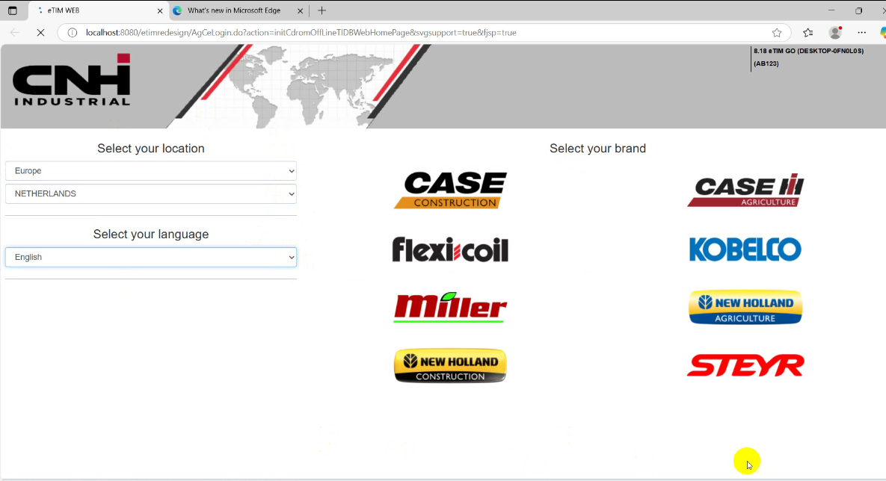The image size is (886, 481).
Task: Open the English language dropdown
Action: [x=151, y=257]
